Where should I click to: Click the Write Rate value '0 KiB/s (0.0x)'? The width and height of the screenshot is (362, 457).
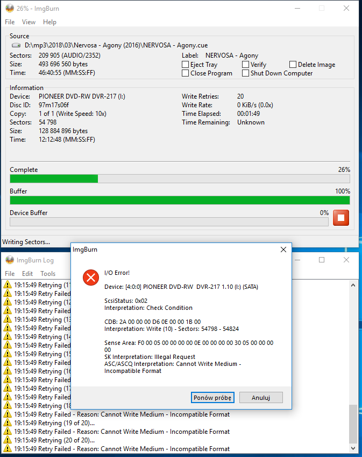pos(255,105)
